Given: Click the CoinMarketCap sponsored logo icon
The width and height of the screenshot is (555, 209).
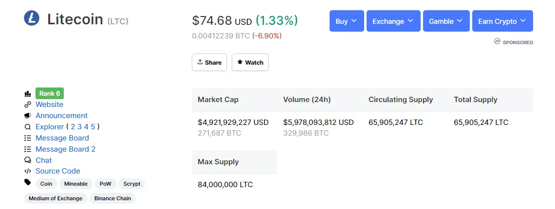Looking at the screenshot, I should click(x=497, y=42).
